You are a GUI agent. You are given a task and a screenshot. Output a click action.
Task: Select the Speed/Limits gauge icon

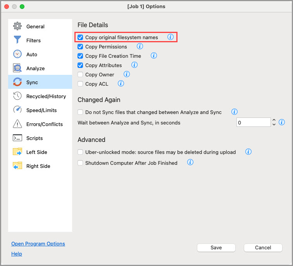(17, 110)
